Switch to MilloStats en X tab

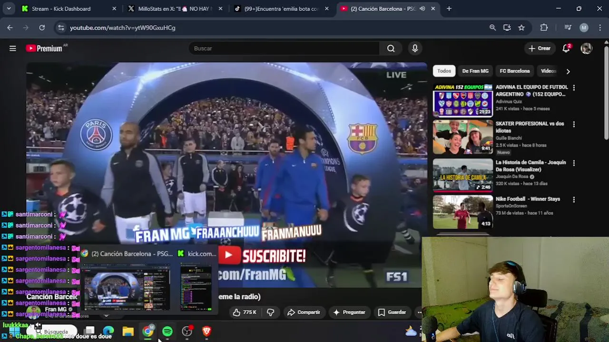(176, 9)
